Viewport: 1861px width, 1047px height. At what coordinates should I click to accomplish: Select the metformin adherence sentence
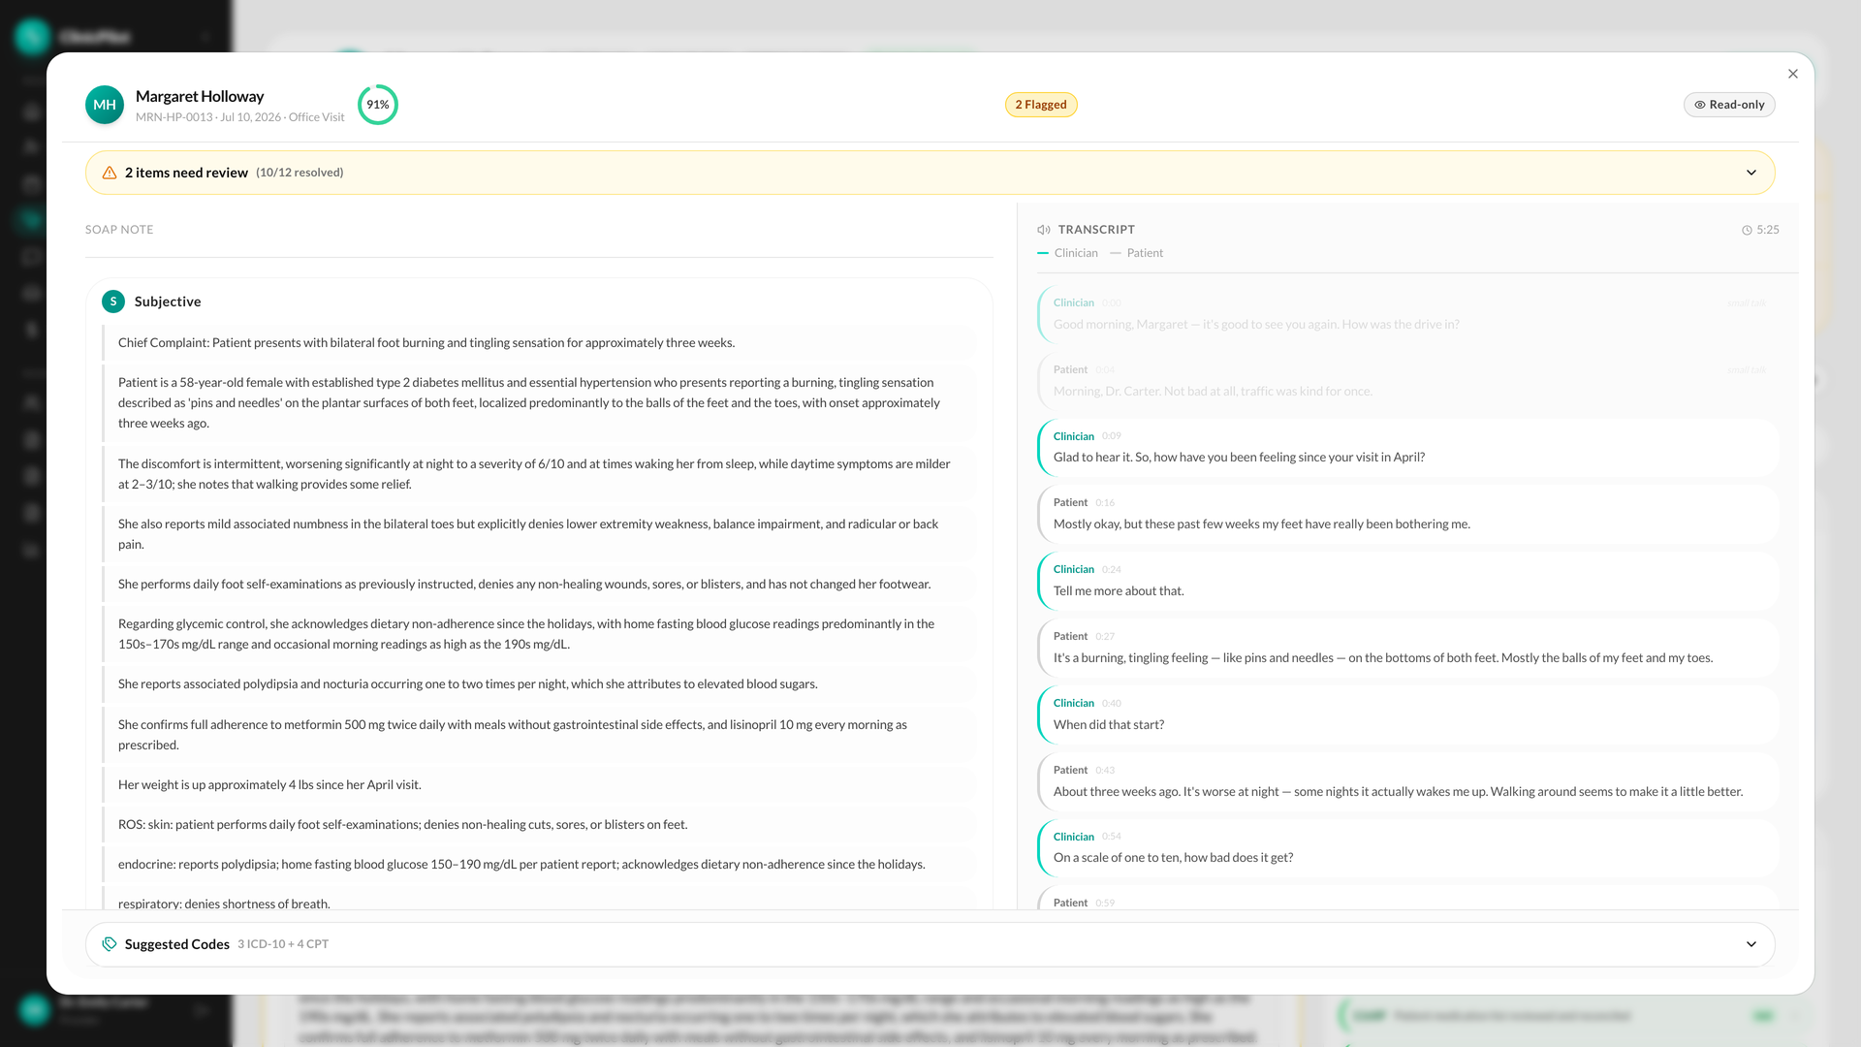[x=538, y=735]
